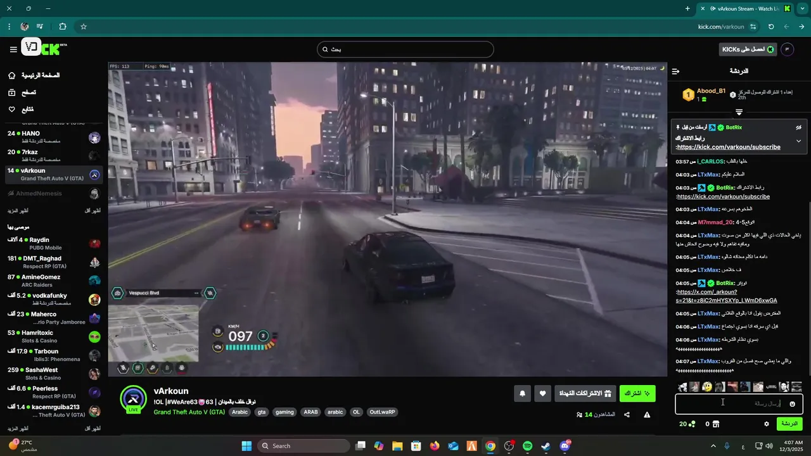Viewport: 811px width, 456px height.
Task: Open Grand Theft Auto V (GTA) category link
Action: click(x=189, y=412)
